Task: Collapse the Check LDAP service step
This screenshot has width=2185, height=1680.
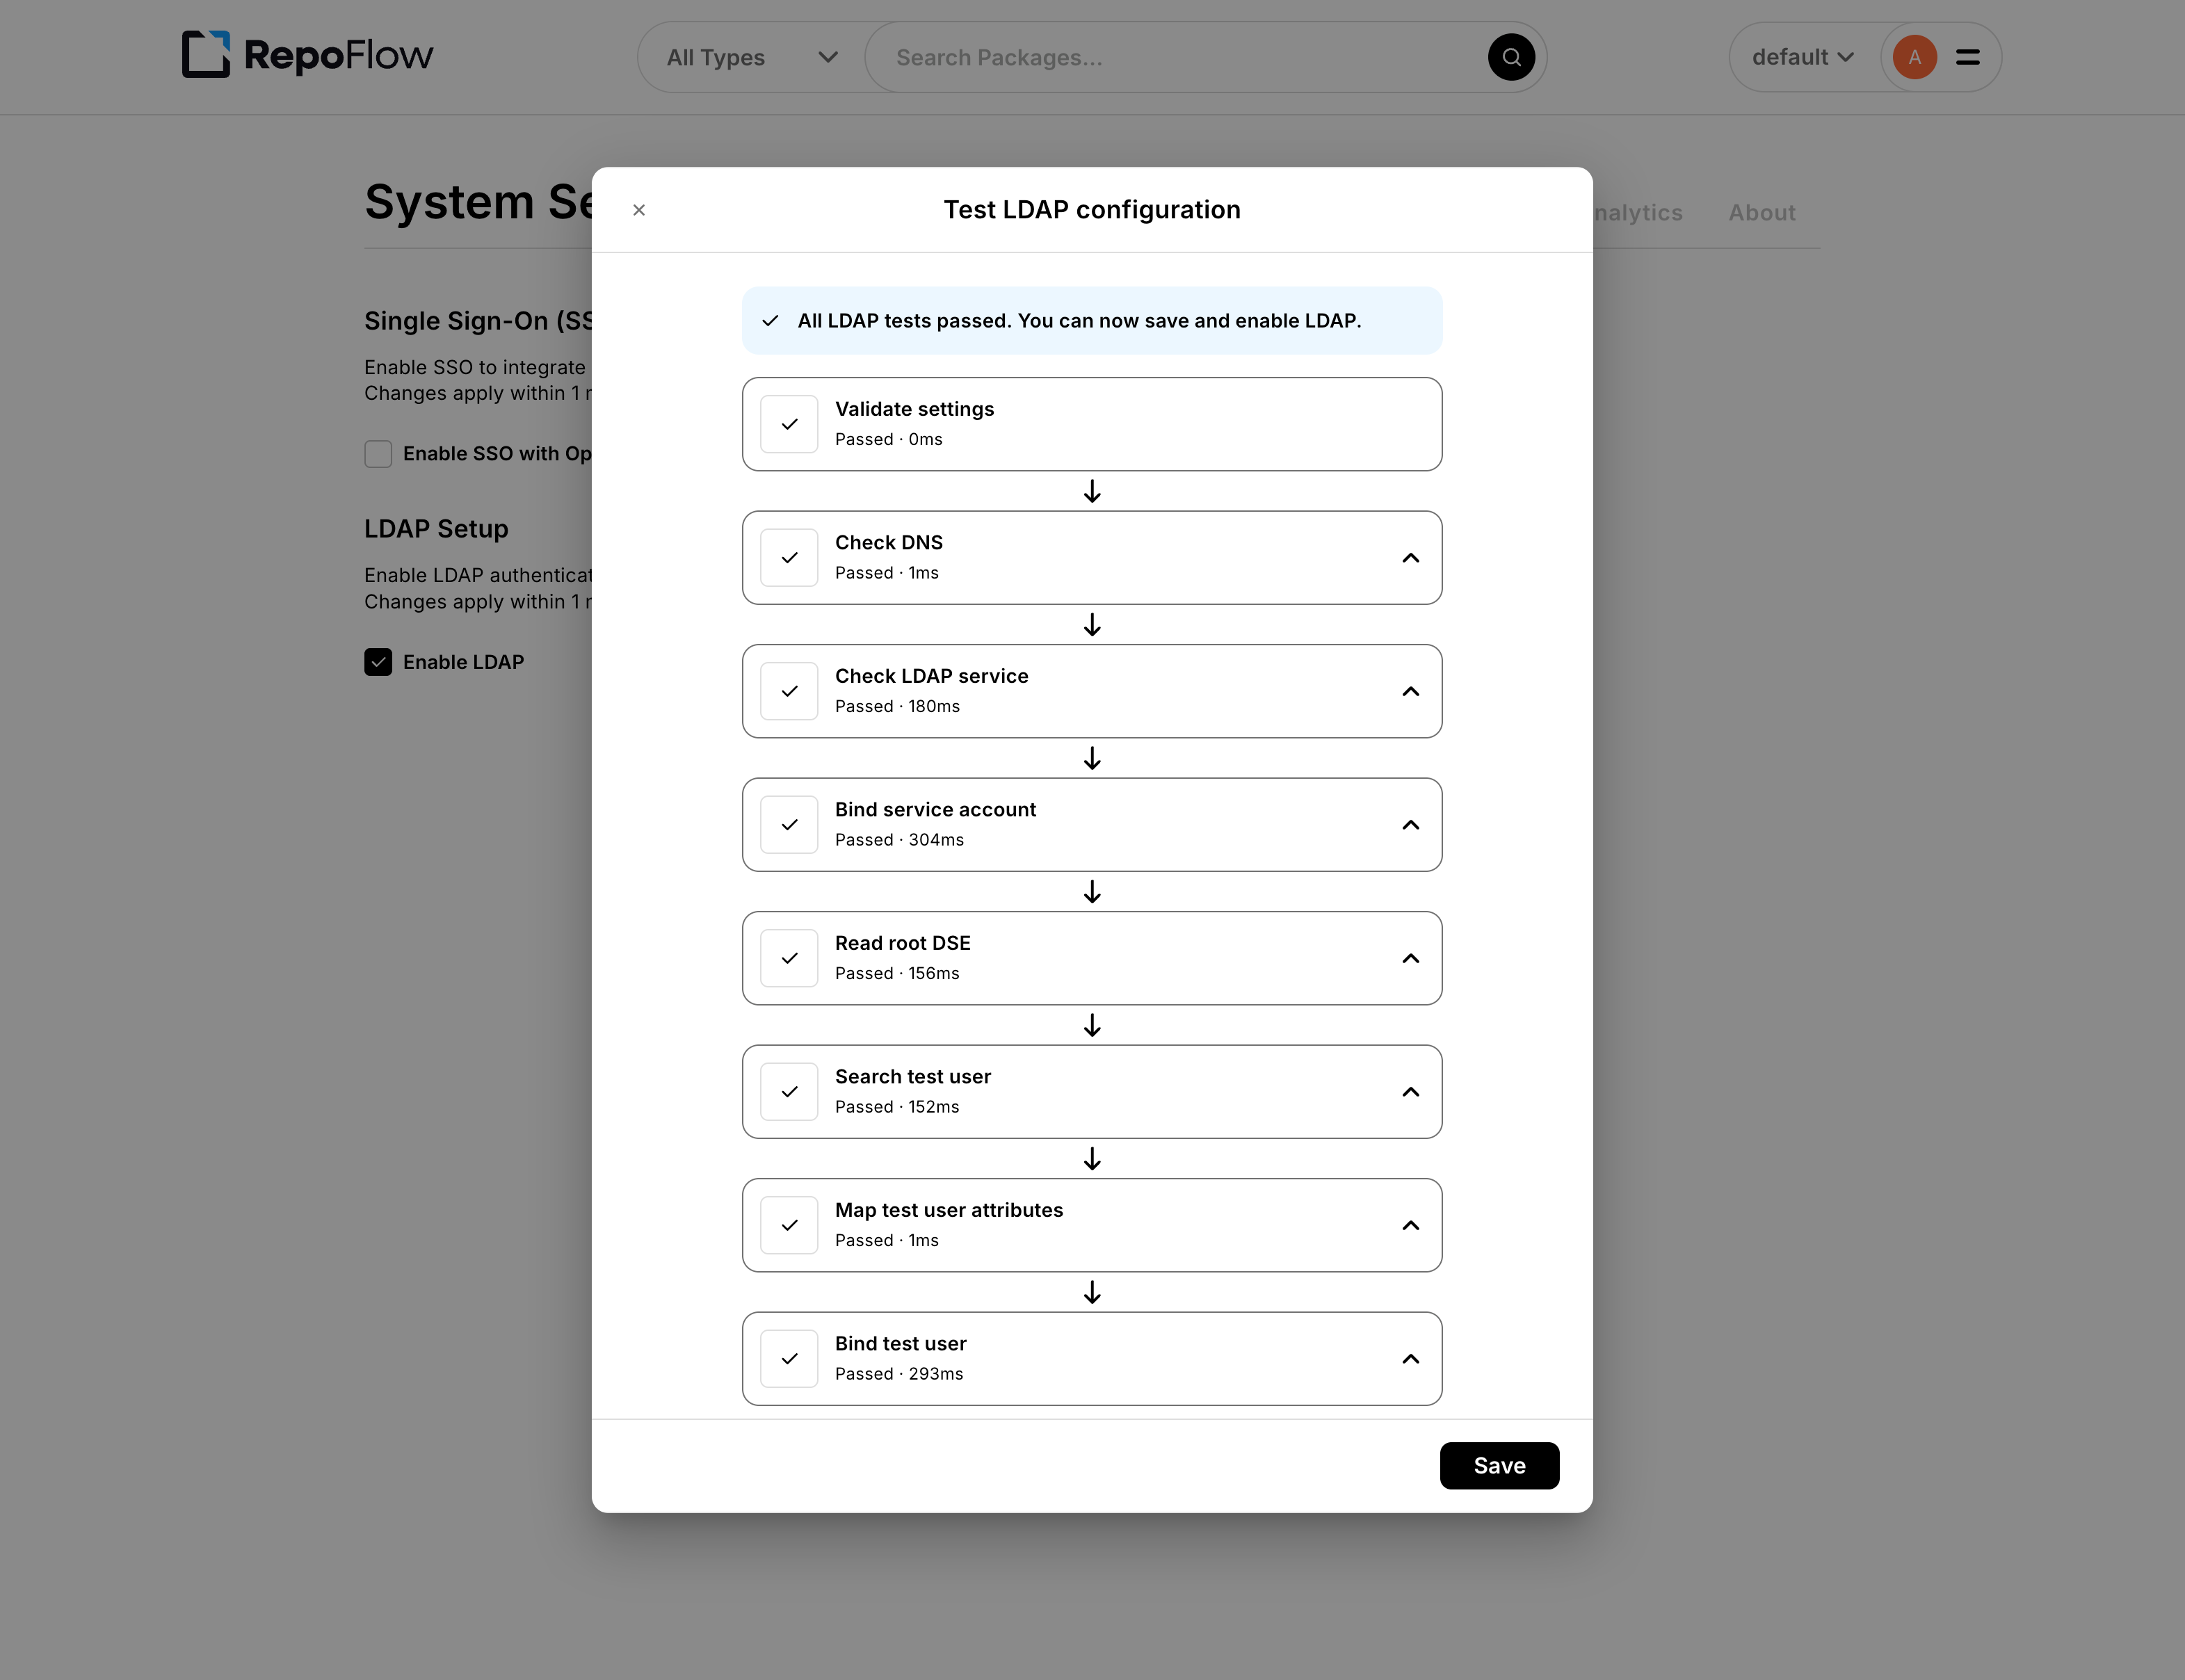Action: [x=1410, y=691]
